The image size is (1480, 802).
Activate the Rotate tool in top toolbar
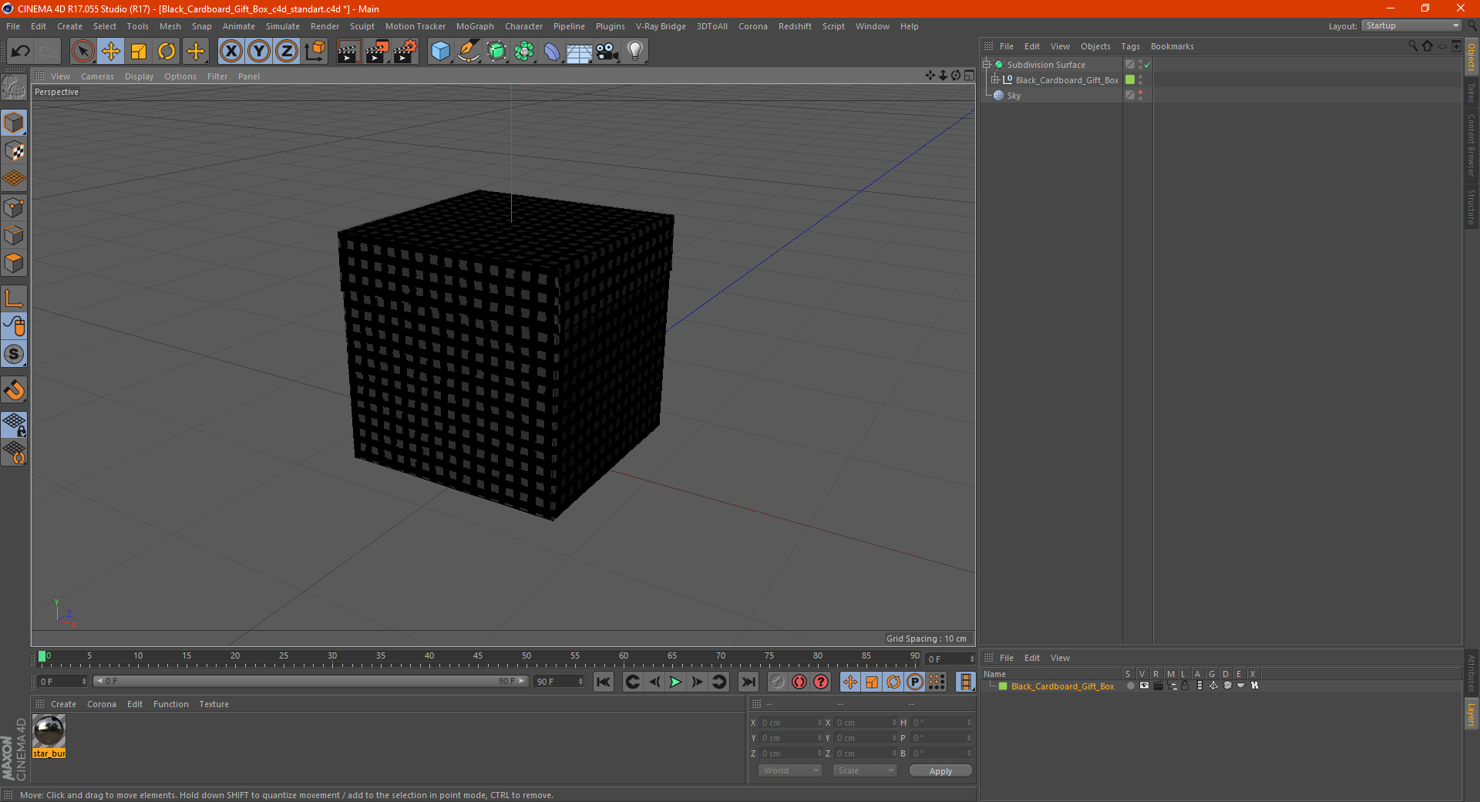coord(166,52)
